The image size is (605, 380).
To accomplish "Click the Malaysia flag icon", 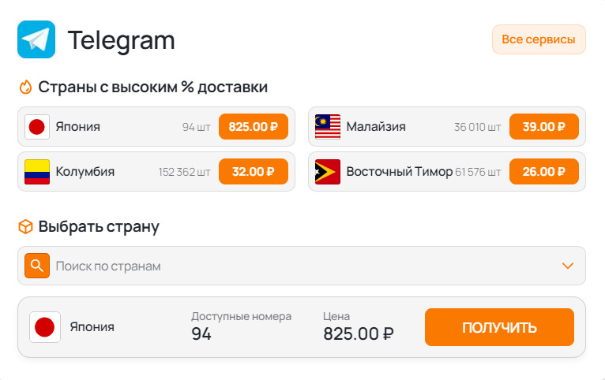I will [x=327, y=127].
